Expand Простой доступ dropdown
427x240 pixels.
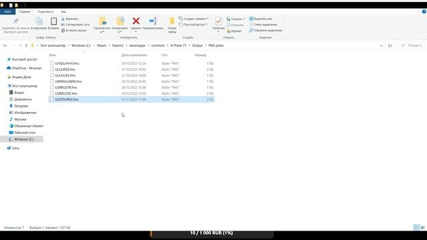point(193,25)
